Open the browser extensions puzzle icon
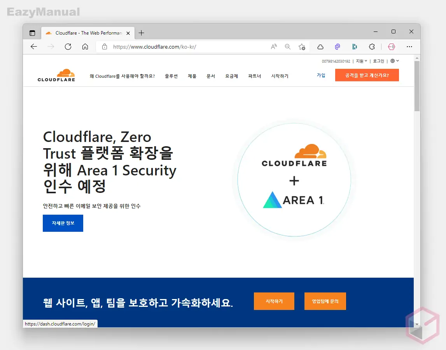446x350 pixels. 371,47
